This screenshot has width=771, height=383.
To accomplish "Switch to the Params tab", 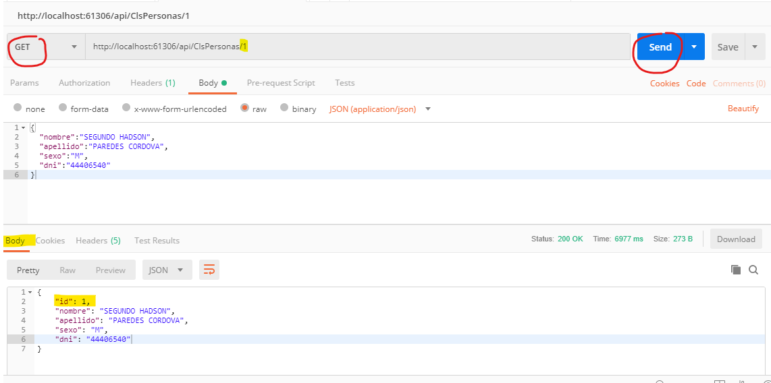I will [24, 83].
